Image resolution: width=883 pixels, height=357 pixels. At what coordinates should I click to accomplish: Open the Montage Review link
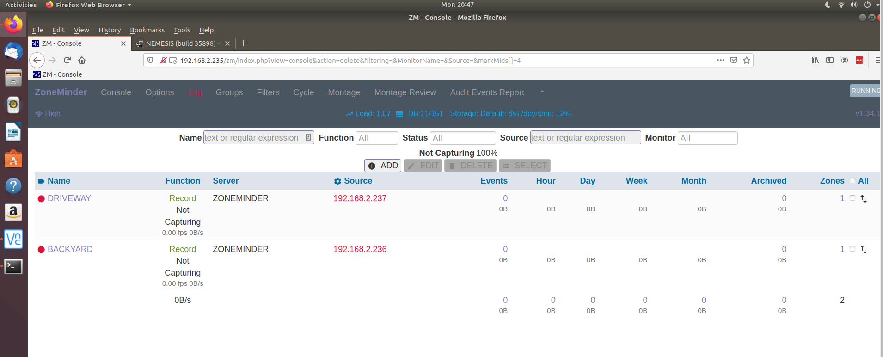click(x=405, y=92)
